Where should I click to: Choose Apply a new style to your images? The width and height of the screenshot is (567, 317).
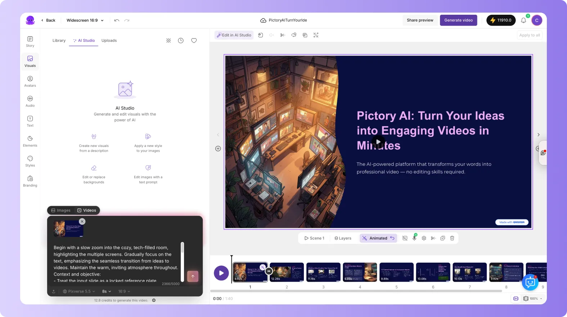[x=148, y=143]
